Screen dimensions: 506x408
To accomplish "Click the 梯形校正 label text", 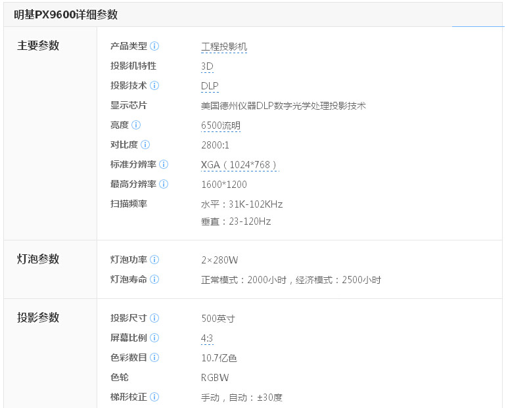I will pyautogui.click(x=129, y=397).
